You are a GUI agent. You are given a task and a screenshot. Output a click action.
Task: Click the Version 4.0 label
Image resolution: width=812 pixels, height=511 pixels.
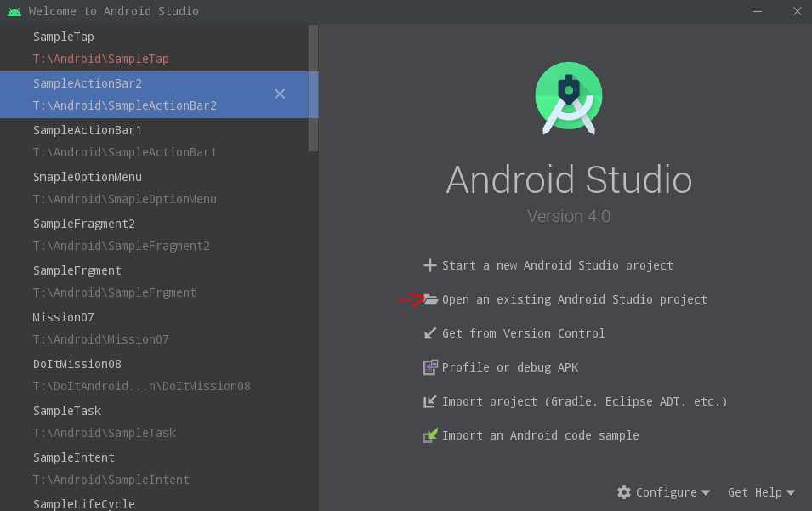(x=569, y=217)
